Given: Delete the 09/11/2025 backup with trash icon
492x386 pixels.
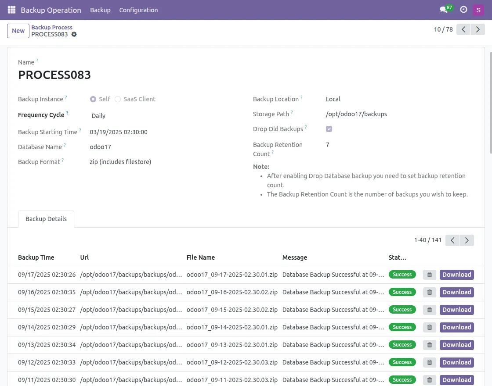Looking at the screenshot, I should click(x=429, y=380).
